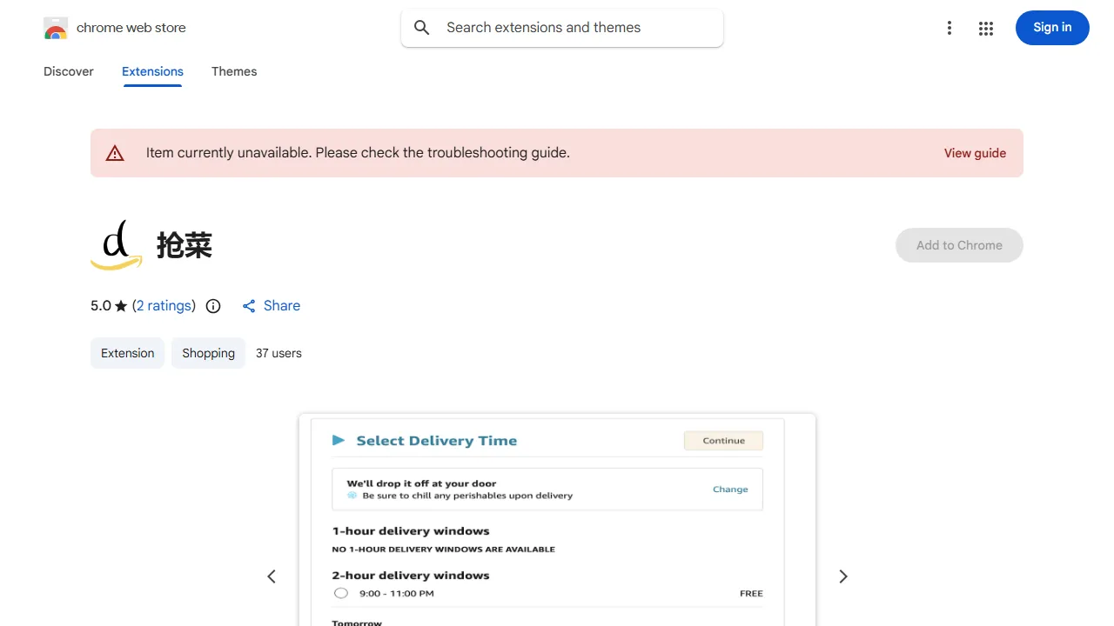
Task: Switch to the Themes tab
Action: pyautogui.click(x=234, y=71)
